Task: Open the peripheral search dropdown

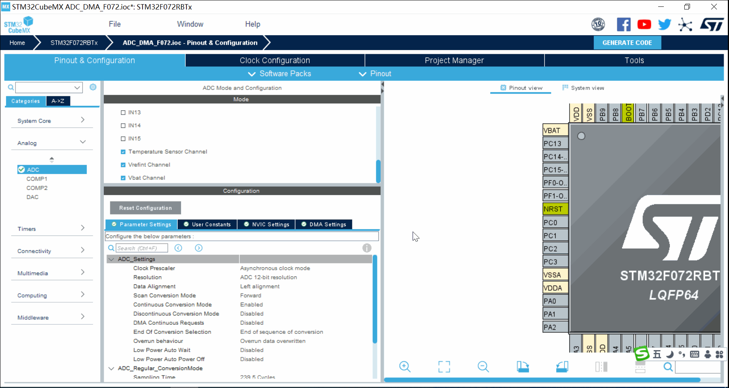Action: pos(77,88)
